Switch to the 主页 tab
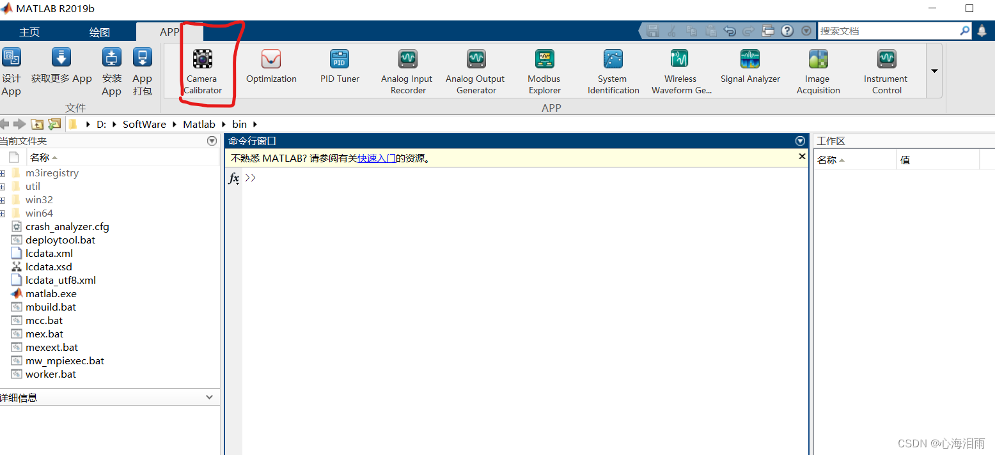Viewport: 995px width, 455px height. (x=29, y=32)
